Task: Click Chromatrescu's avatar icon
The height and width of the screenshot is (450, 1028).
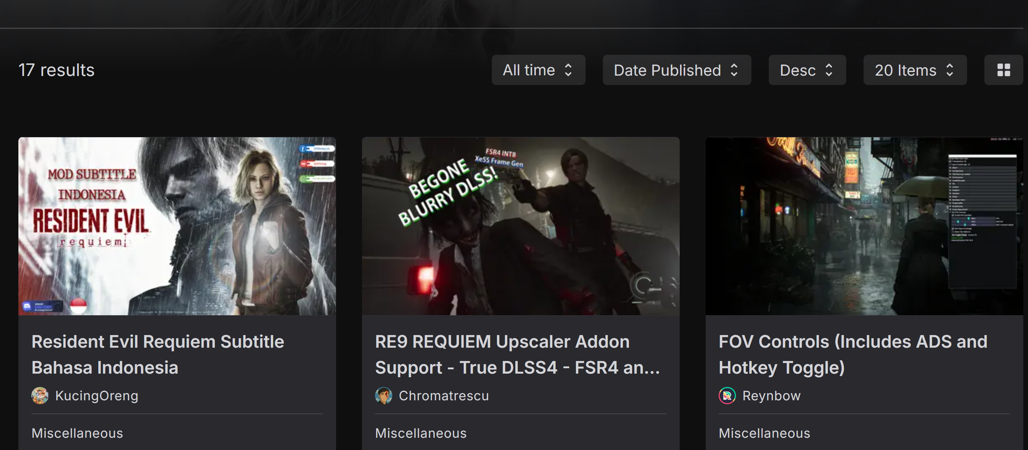Action: coord(384,395)
